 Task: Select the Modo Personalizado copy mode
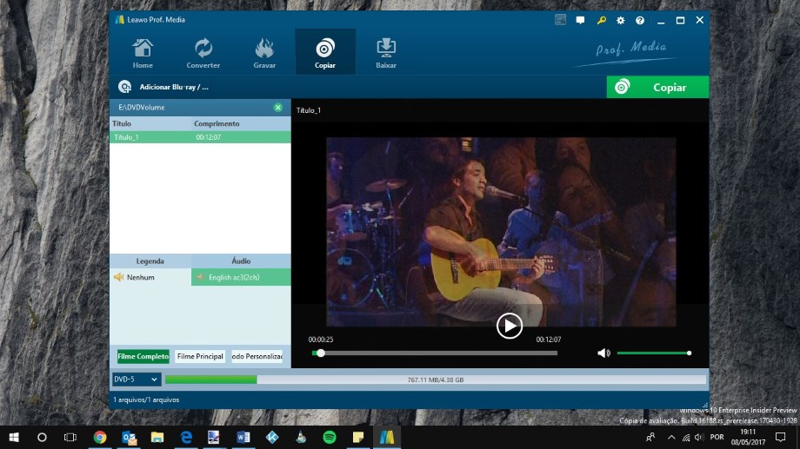click(x=257, y=356)
